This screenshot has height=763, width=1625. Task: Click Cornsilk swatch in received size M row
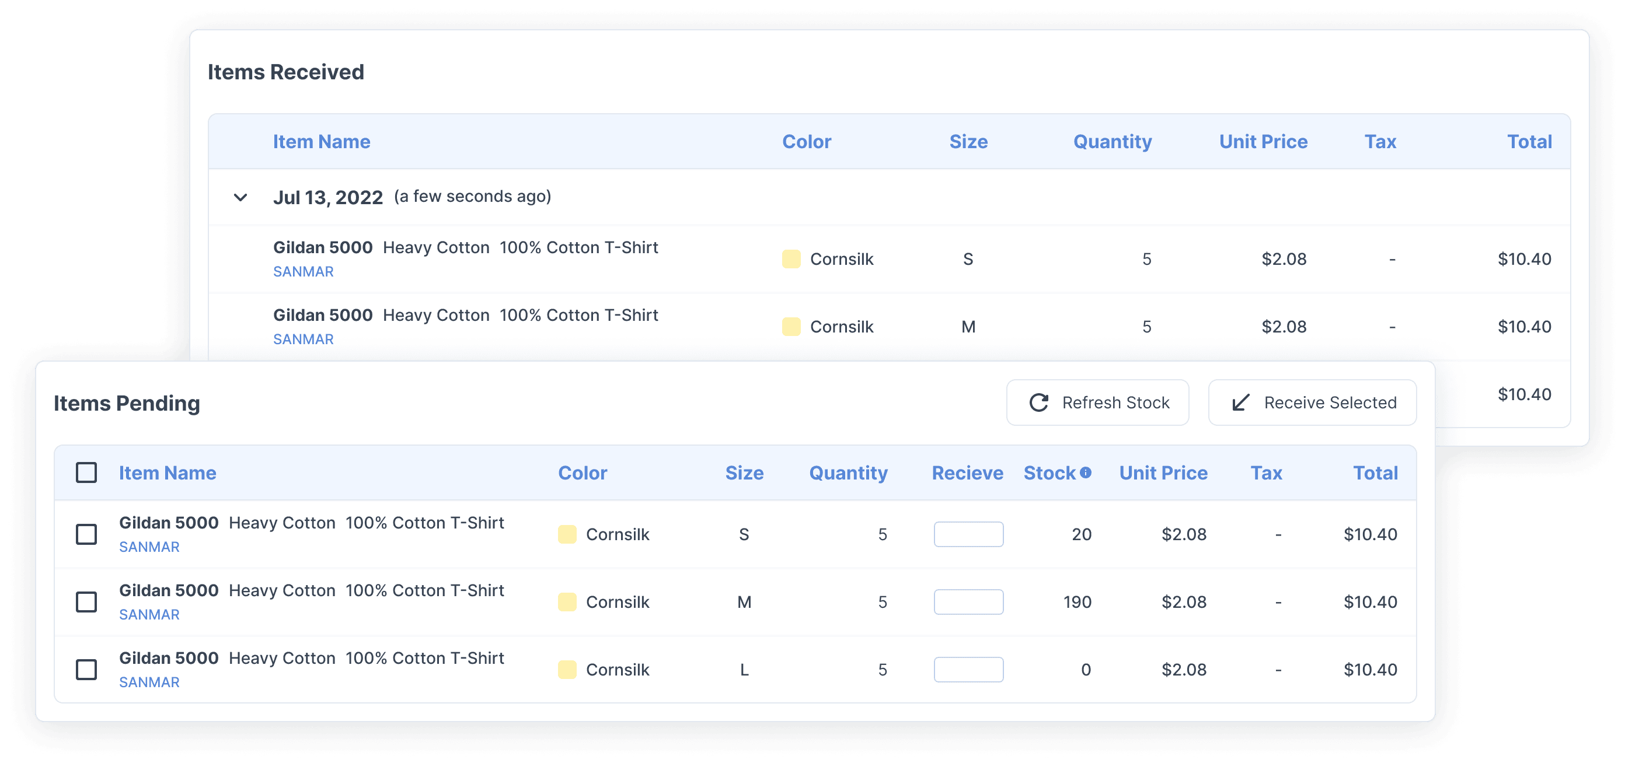pos(791,327)
